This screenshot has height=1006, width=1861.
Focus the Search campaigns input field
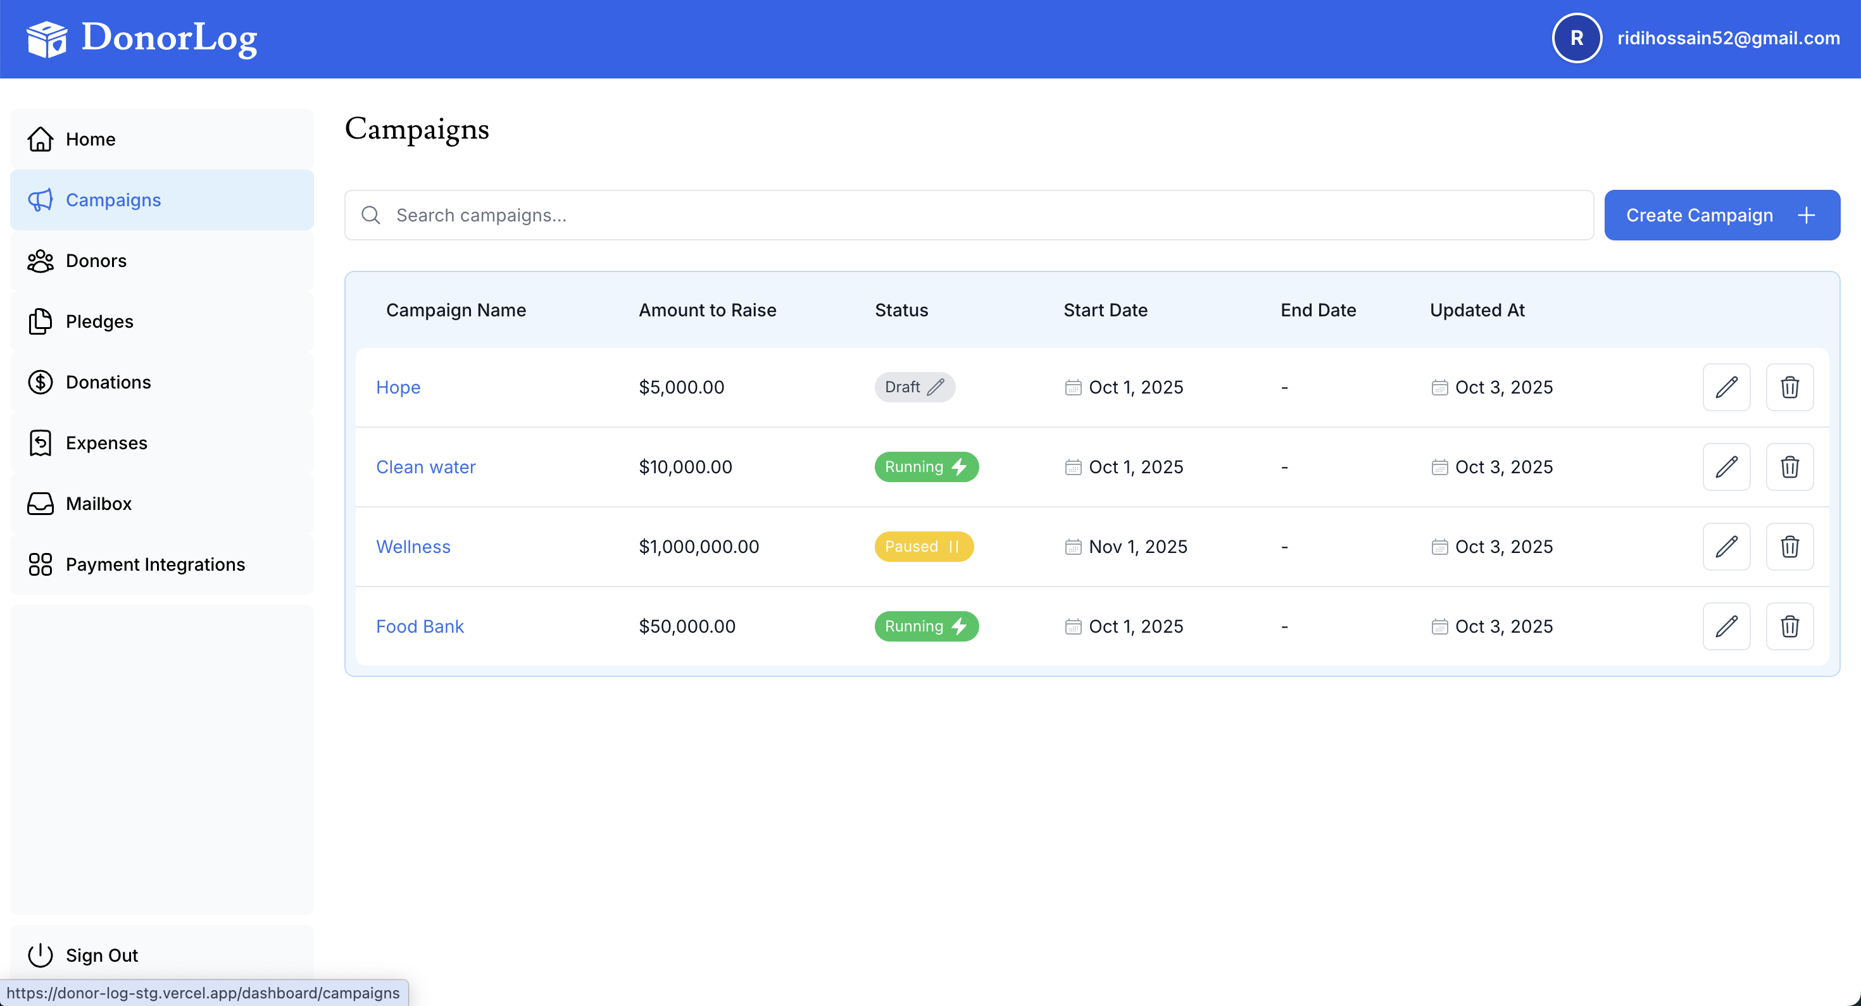968,215
